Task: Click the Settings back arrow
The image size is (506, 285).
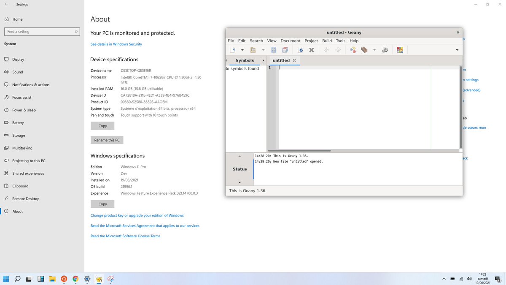Action: (x=6, y=4)
